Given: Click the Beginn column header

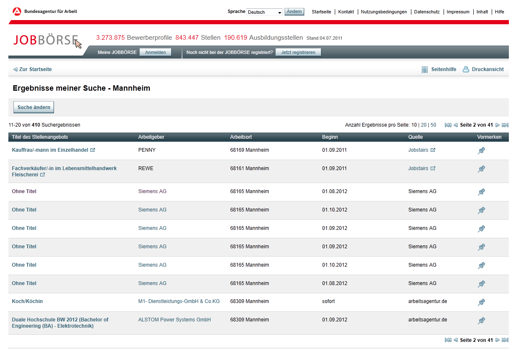Looking at the screenshot, I should [x=330, y=137].
